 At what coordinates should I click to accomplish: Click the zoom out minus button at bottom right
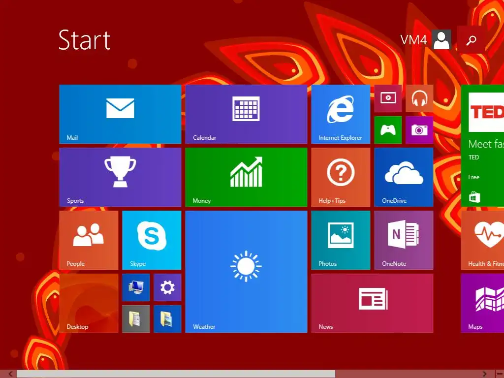point(500,374)
